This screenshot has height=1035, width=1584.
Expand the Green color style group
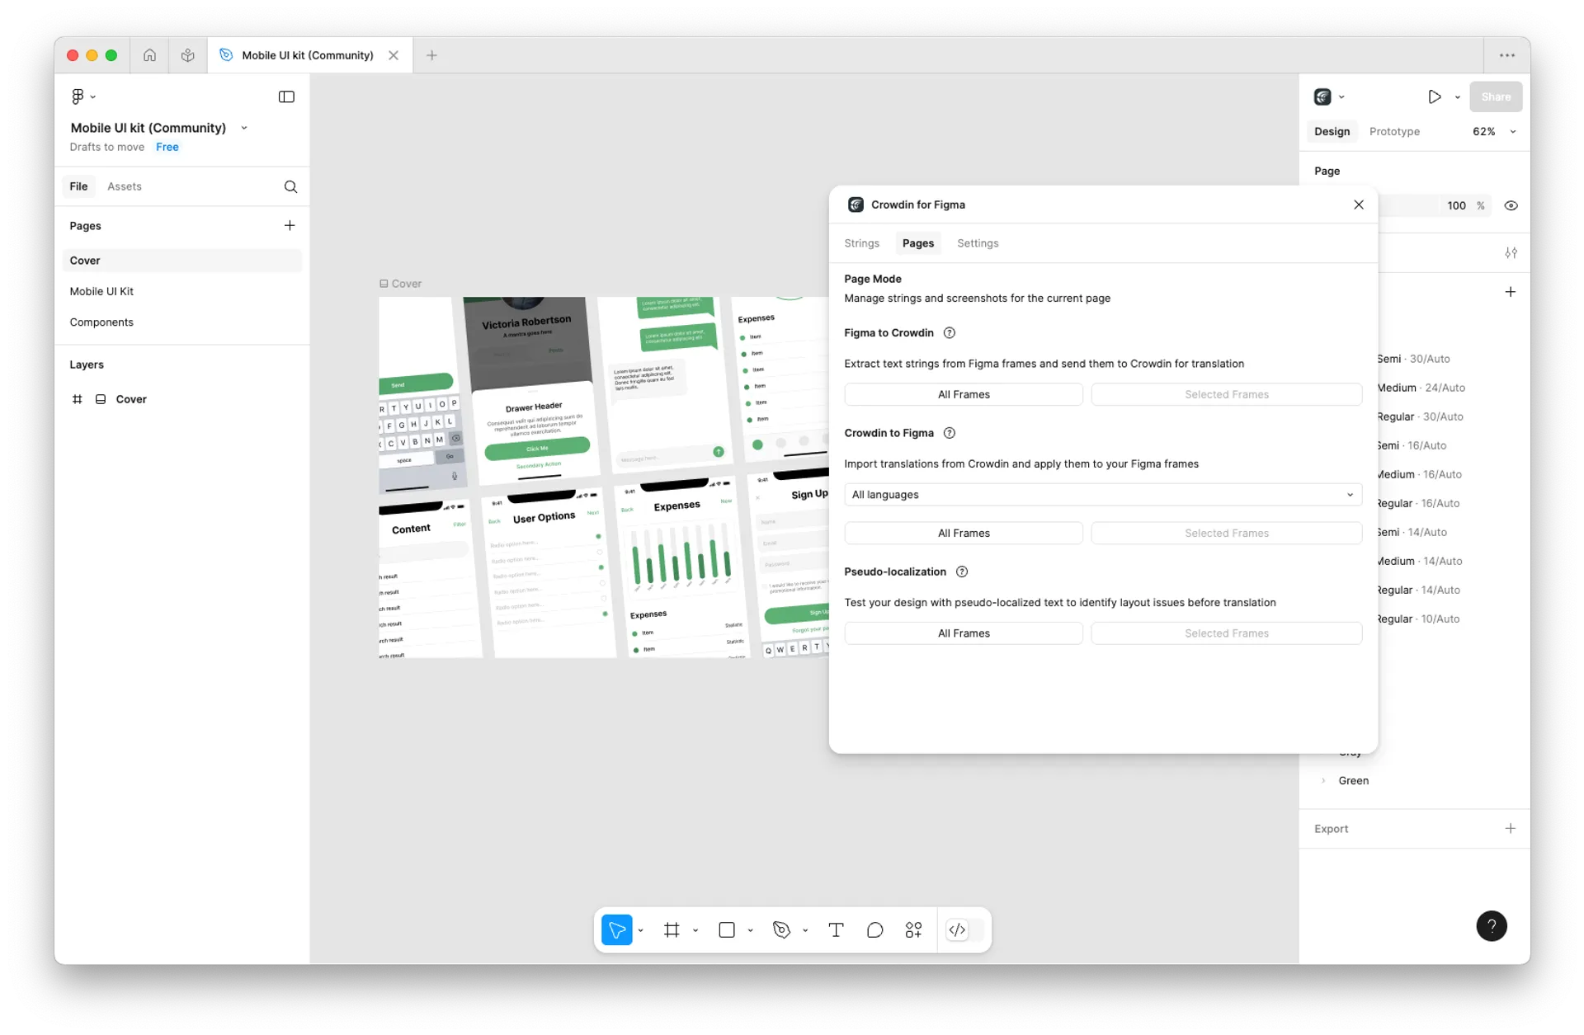(1324, 781)
